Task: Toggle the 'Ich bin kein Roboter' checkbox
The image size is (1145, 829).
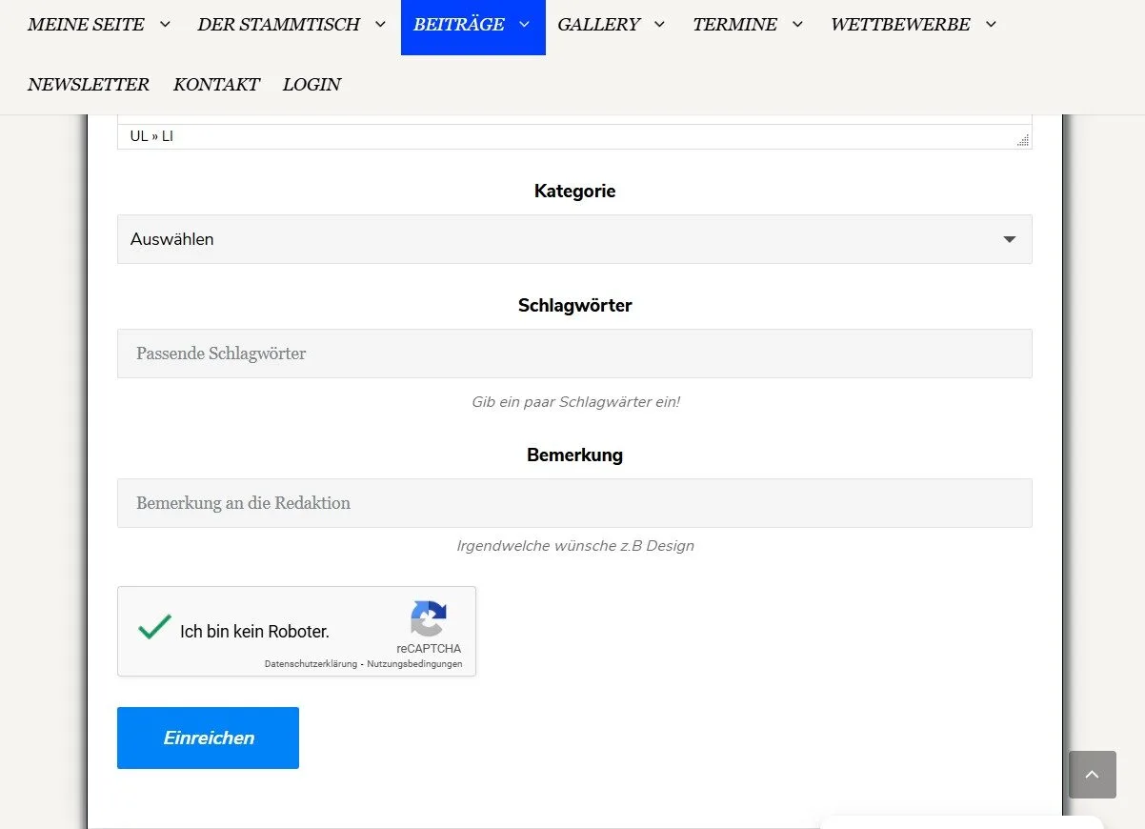Action: click(154, 629)
